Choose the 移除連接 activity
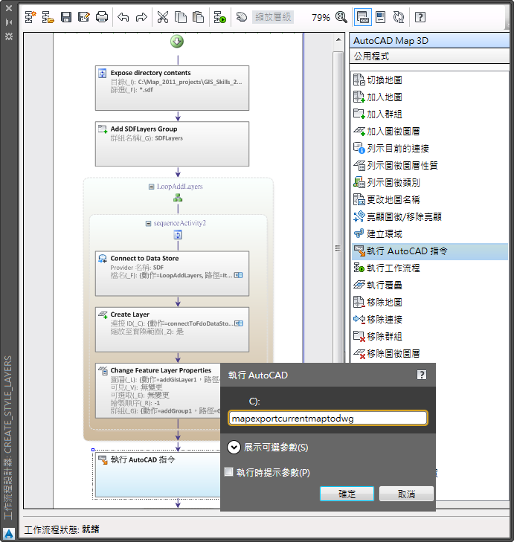The width and height of the screenshot is (514, 542). [x=430, y=320]
